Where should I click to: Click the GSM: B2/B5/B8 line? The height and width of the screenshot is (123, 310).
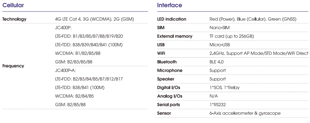pos(70,105)
